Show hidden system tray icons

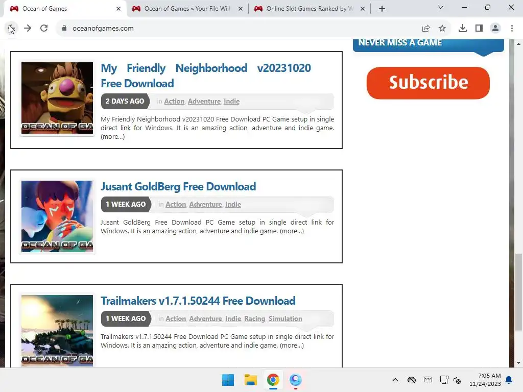tap(395, 380)
